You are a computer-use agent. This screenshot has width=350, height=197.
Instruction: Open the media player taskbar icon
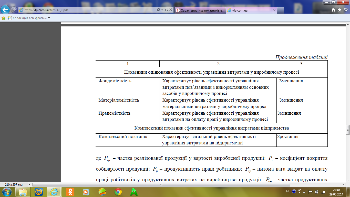86,192
